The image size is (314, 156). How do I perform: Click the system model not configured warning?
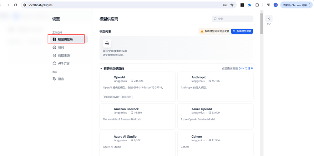[x=214, y=32]
